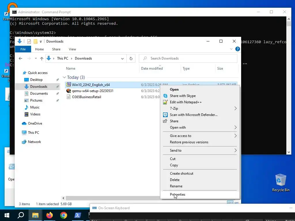Open the File ribbon tab

[x=23, y=49]
